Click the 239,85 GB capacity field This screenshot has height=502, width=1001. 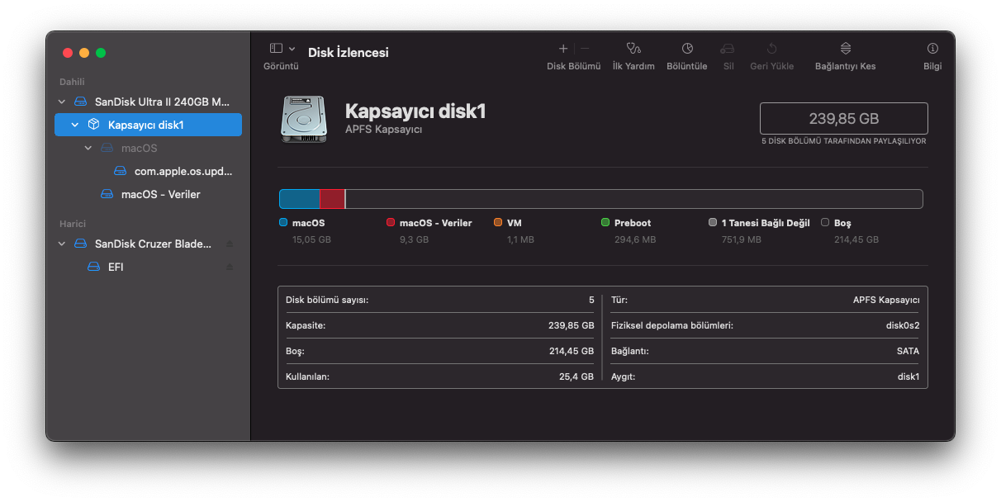click(x=843, y=118)
